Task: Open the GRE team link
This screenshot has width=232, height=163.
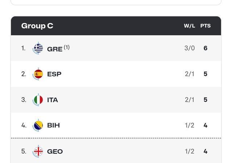Action: [55, 49]
